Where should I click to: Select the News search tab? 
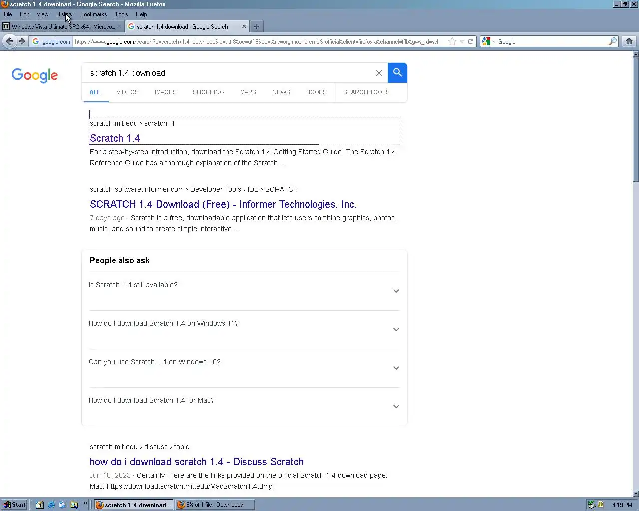281,92
